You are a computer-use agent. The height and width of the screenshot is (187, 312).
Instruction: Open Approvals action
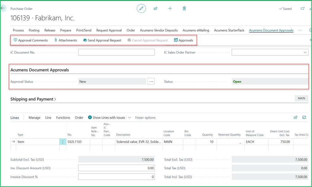tap(183, 40)
